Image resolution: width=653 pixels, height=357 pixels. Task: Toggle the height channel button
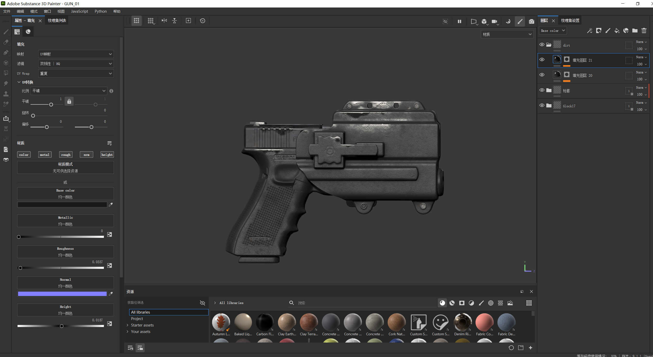click(x=107, y=155)
